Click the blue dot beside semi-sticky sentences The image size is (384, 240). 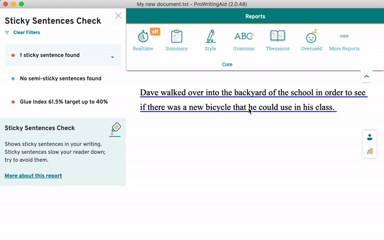pyautogui.click(x=13, y=79)
